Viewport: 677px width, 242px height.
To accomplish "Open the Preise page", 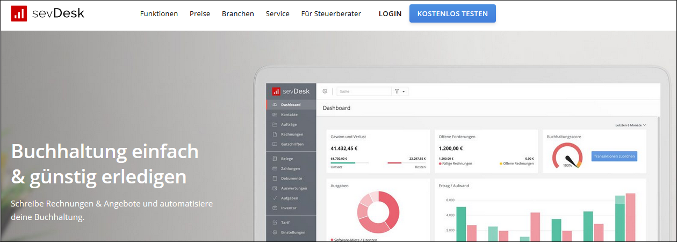I will click(200, 13).
